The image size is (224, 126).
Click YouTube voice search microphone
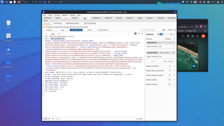(188, 36)
